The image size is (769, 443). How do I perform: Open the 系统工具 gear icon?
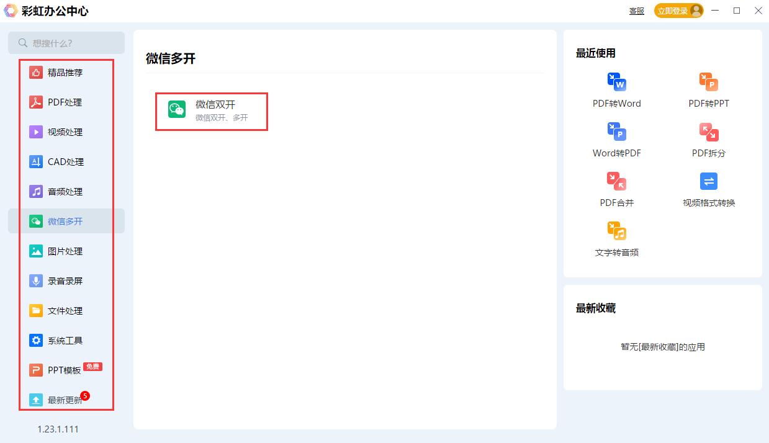coord(36,340)
